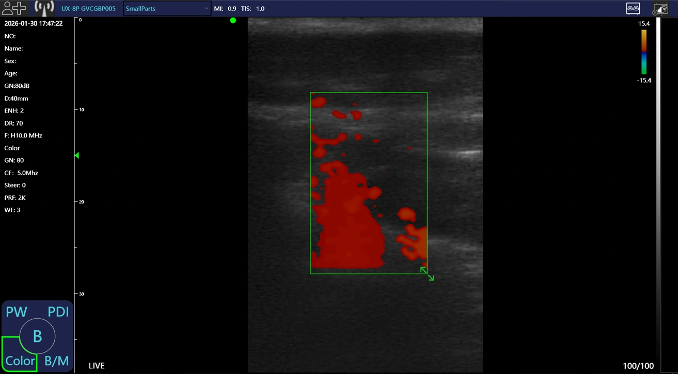Select B/M imaging mode
The width and height of the screenshot is (678, 374).
[x=57, y=360]
